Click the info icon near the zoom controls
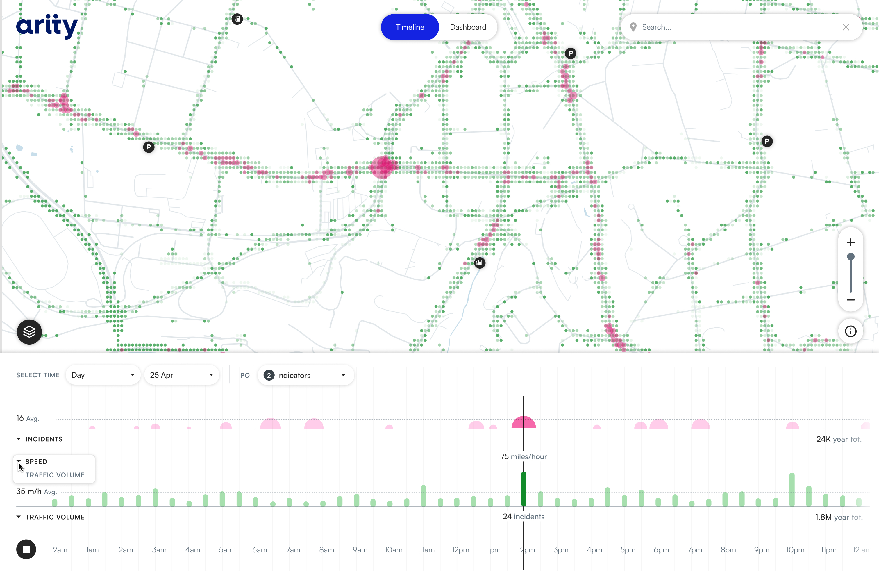 click(851, 331)
